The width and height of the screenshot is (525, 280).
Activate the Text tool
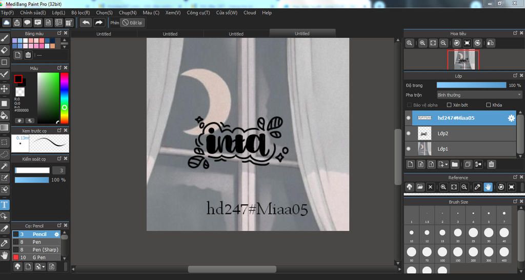tap(4, 205)
